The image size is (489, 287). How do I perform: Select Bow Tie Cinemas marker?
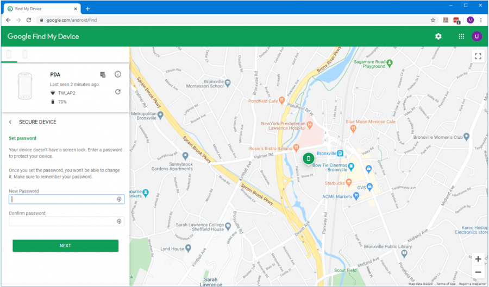pyautogui.click(x=351, y=167)
